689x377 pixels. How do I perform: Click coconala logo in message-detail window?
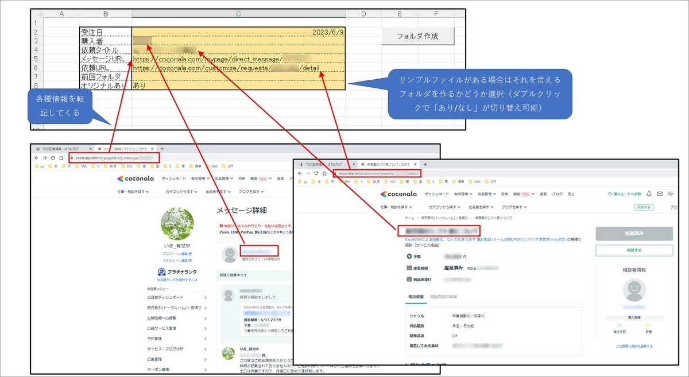[136, 178]
